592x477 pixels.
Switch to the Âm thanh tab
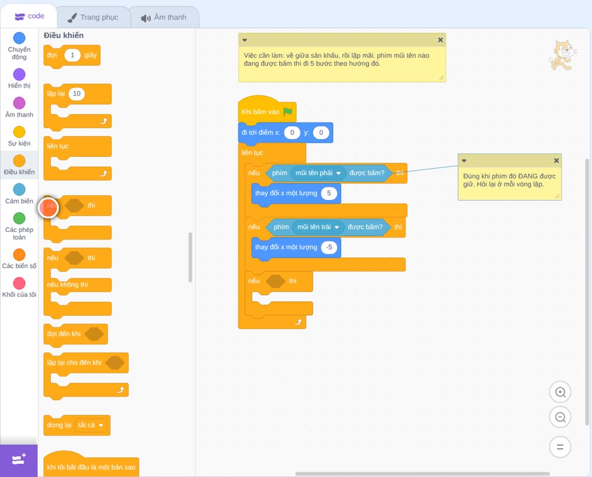[164, 17]
